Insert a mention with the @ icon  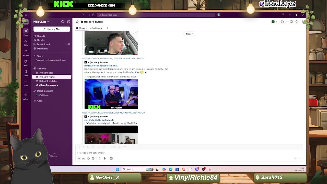click(x=93, y=158)
